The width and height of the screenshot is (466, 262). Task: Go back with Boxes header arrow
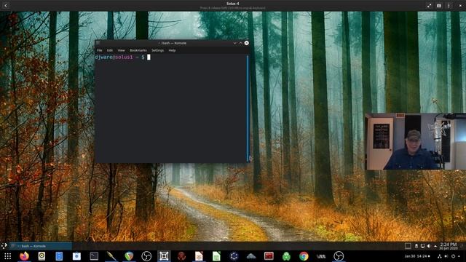6,5
